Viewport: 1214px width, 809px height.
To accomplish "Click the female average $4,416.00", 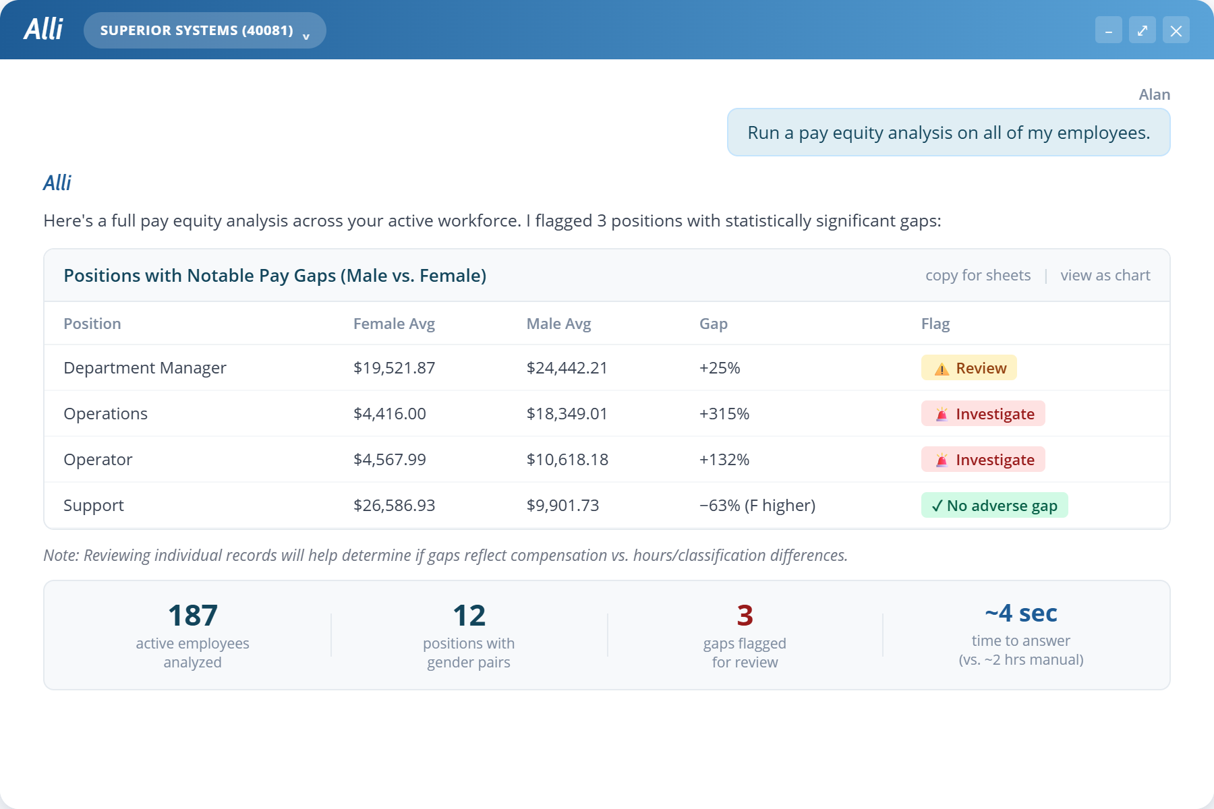I will [390, 413].
